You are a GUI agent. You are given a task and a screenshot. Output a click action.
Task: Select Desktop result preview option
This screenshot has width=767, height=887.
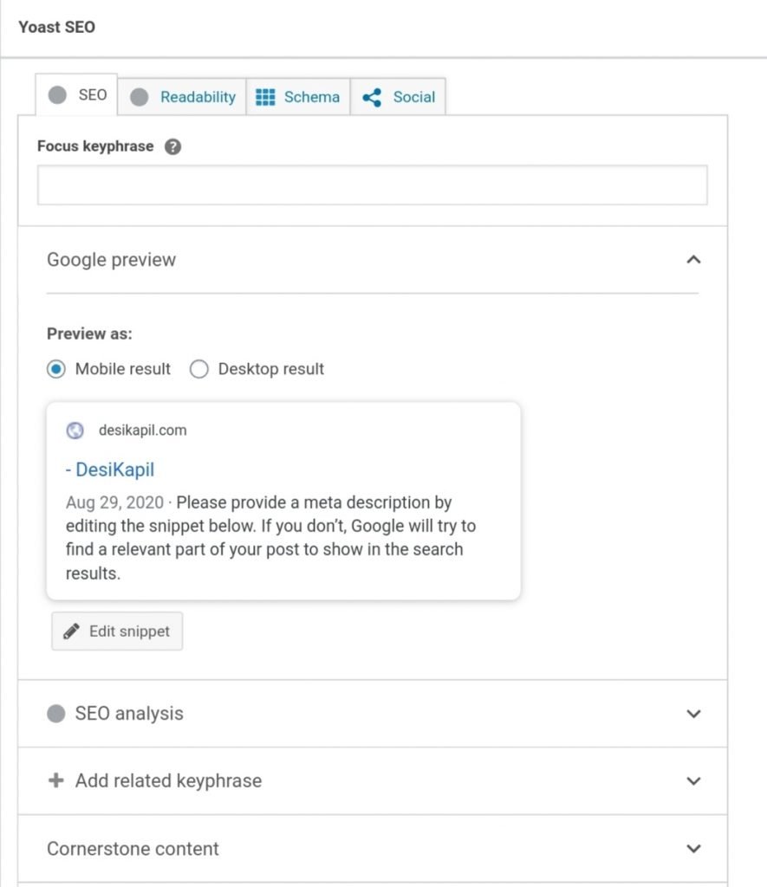(x=199, y=369)
